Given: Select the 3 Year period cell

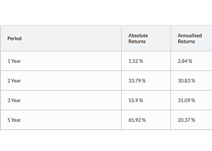Looking at the screenshot, I should click(14, 101).
